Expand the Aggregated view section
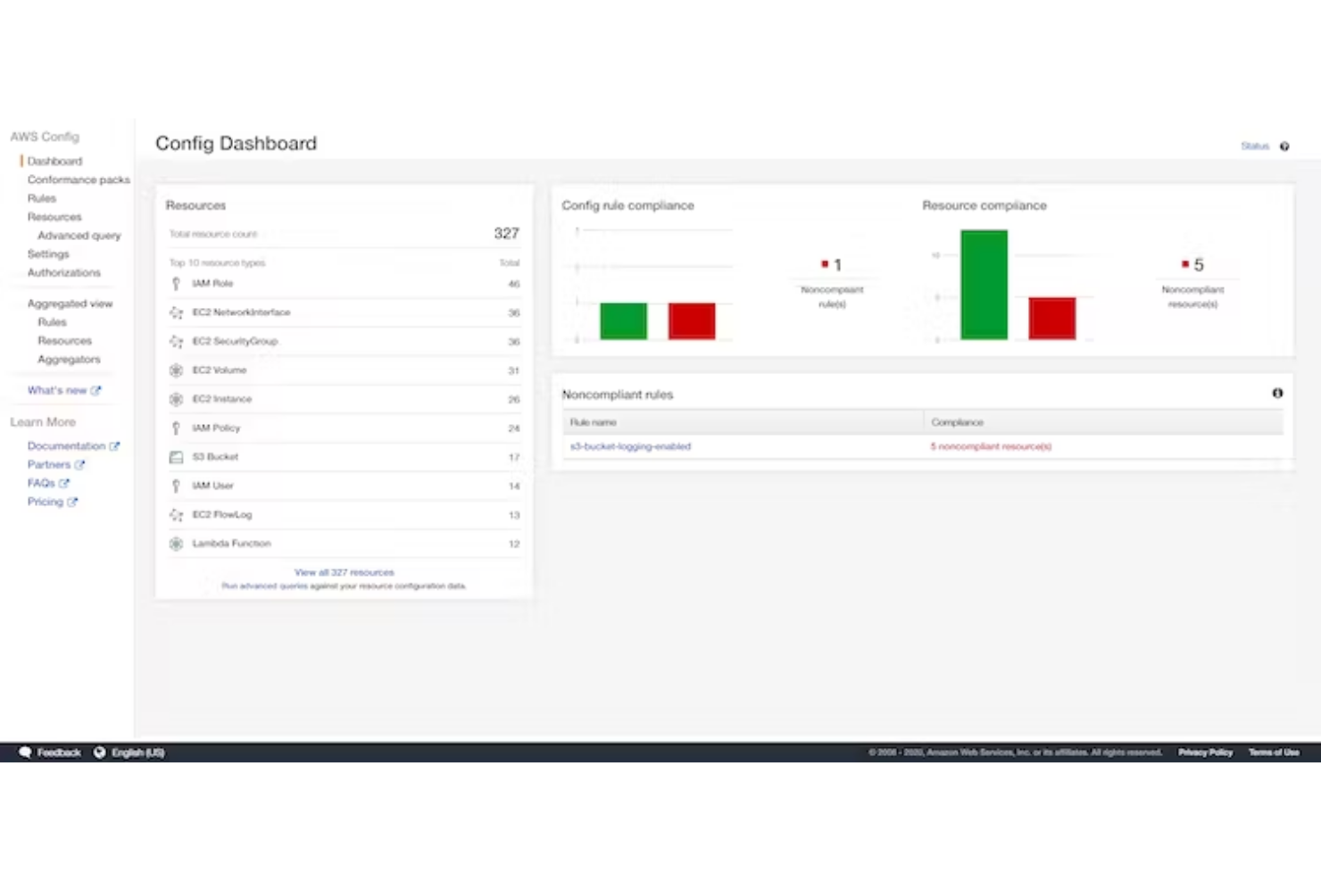Screen dimensions: 1321x881 (x=70, y=303)
